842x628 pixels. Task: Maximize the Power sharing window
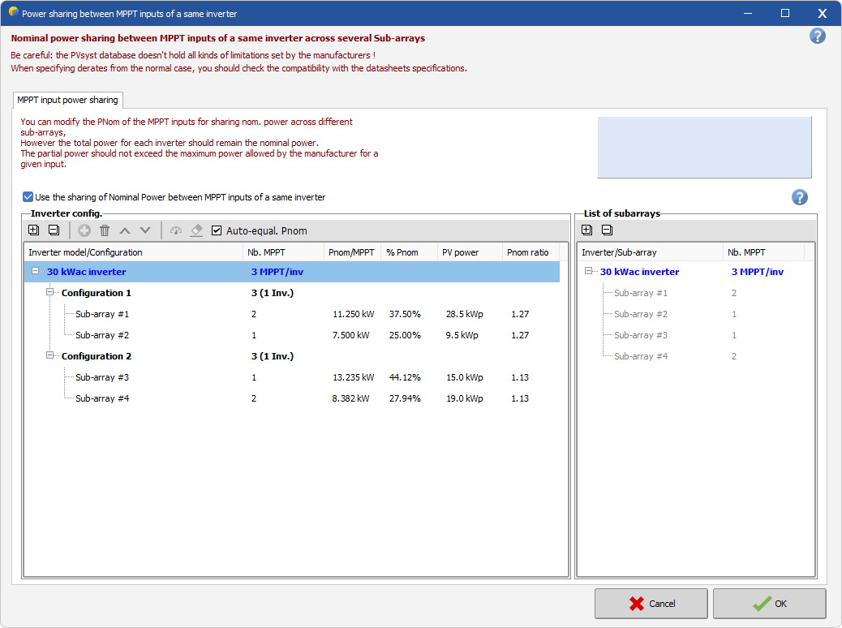[785, 13]
